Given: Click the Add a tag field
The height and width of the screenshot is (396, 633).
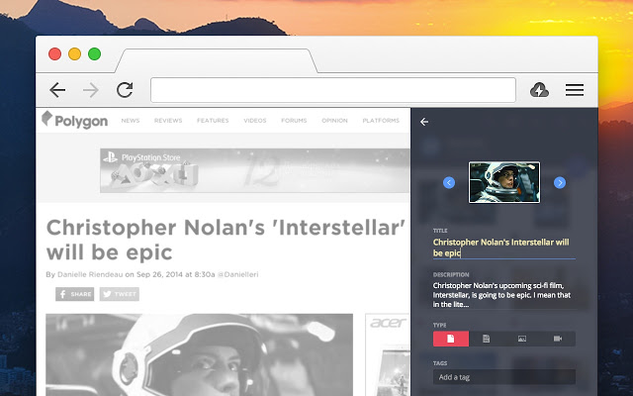Looking at the screenshot, I should pos(504,377).
